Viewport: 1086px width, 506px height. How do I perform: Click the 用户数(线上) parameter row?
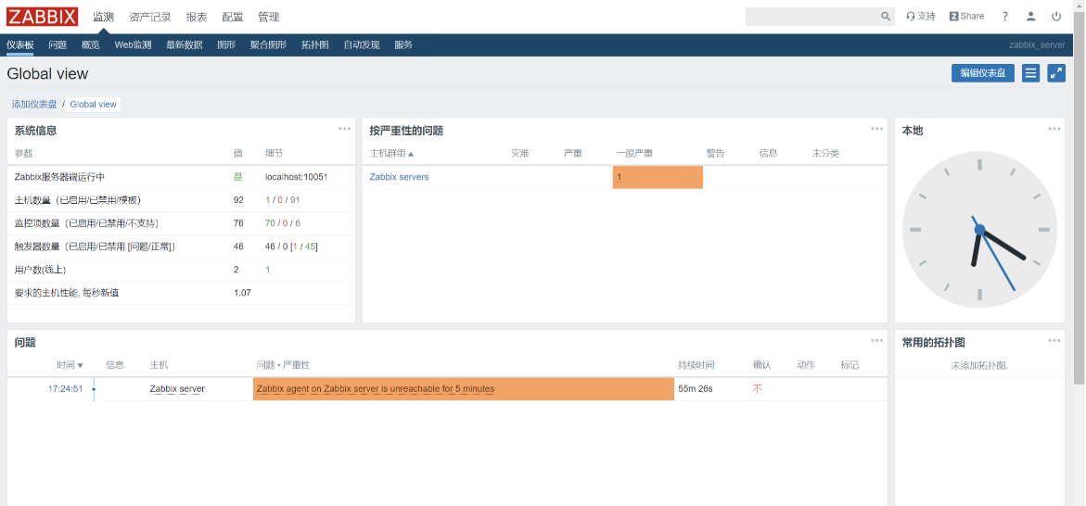[181, 270]
